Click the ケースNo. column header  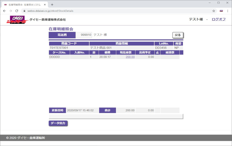[x=59, y=52]
